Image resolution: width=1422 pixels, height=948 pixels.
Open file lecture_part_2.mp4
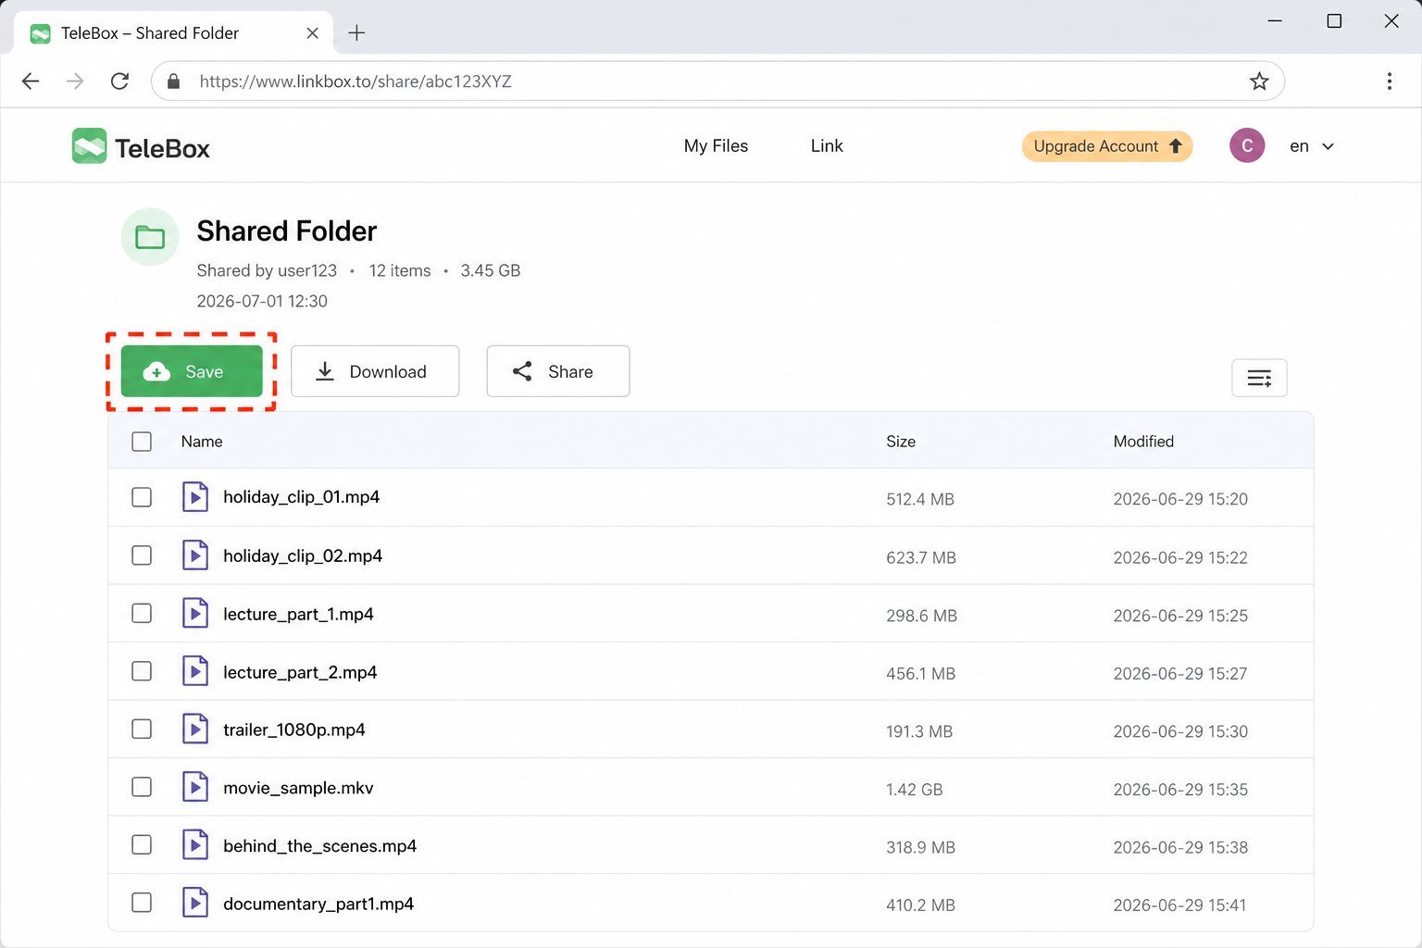pyautogui.click(x=300, y=672)
